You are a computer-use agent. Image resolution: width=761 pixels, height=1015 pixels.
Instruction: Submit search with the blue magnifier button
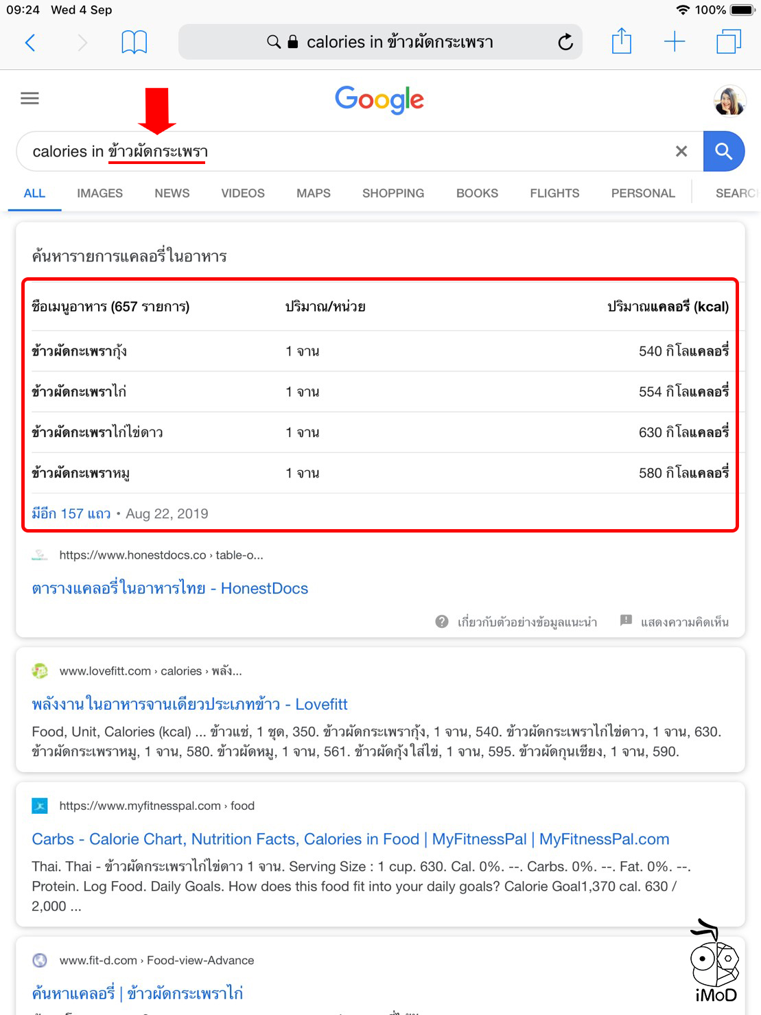[724, 151]
